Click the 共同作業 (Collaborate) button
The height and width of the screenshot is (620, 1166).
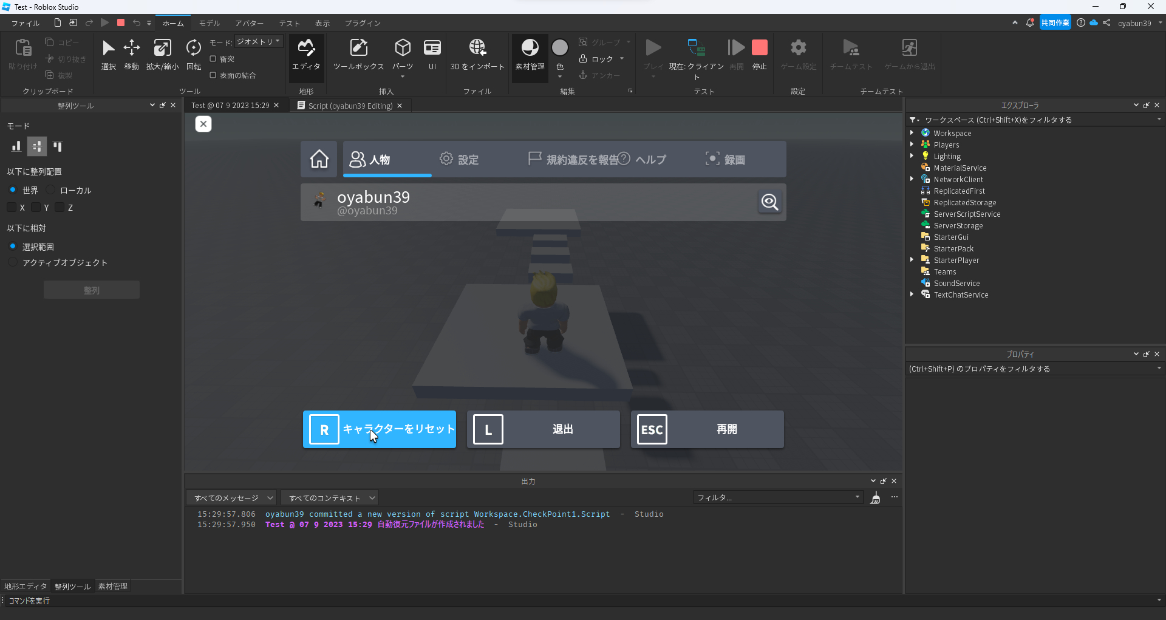coord(1055,23)
